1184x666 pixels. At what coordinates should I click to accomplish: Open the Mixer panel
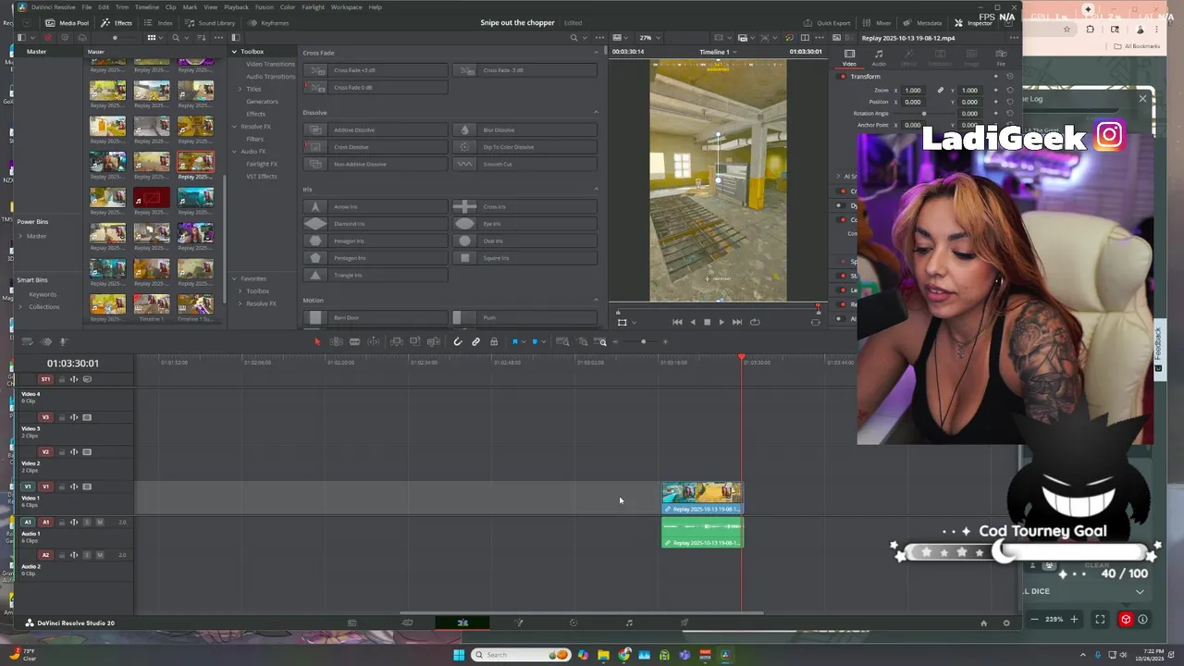[877, 23]
